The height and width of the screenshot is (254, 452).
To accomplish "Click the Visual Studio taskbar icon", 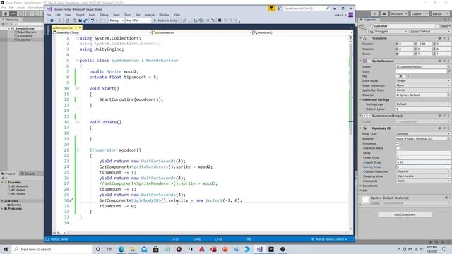I will pos(259,249).
